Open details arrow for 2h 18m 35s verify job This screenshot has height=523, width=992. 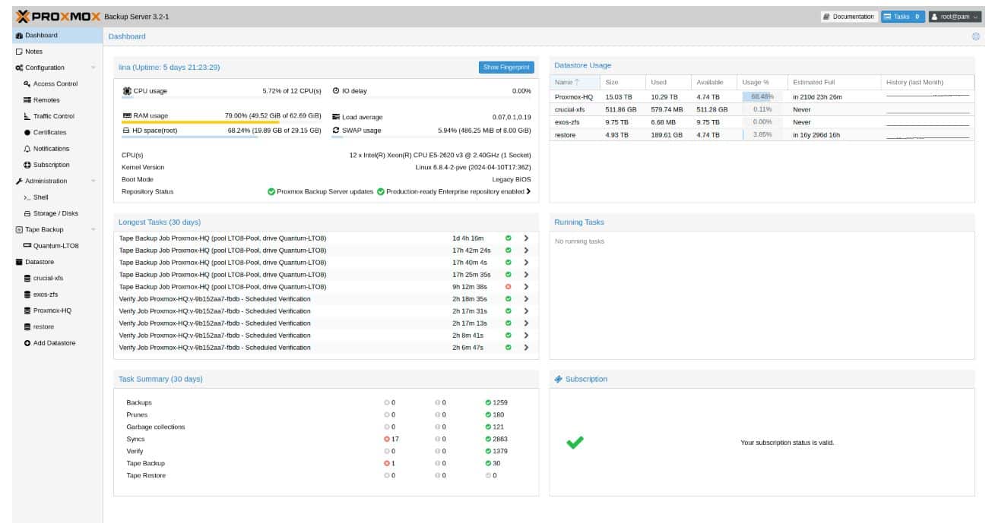[526, 299]
